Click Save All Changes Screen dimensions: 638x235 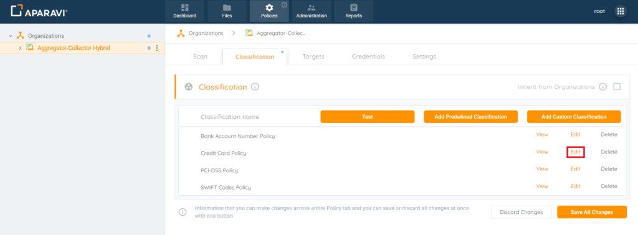[x=592, y=212]
